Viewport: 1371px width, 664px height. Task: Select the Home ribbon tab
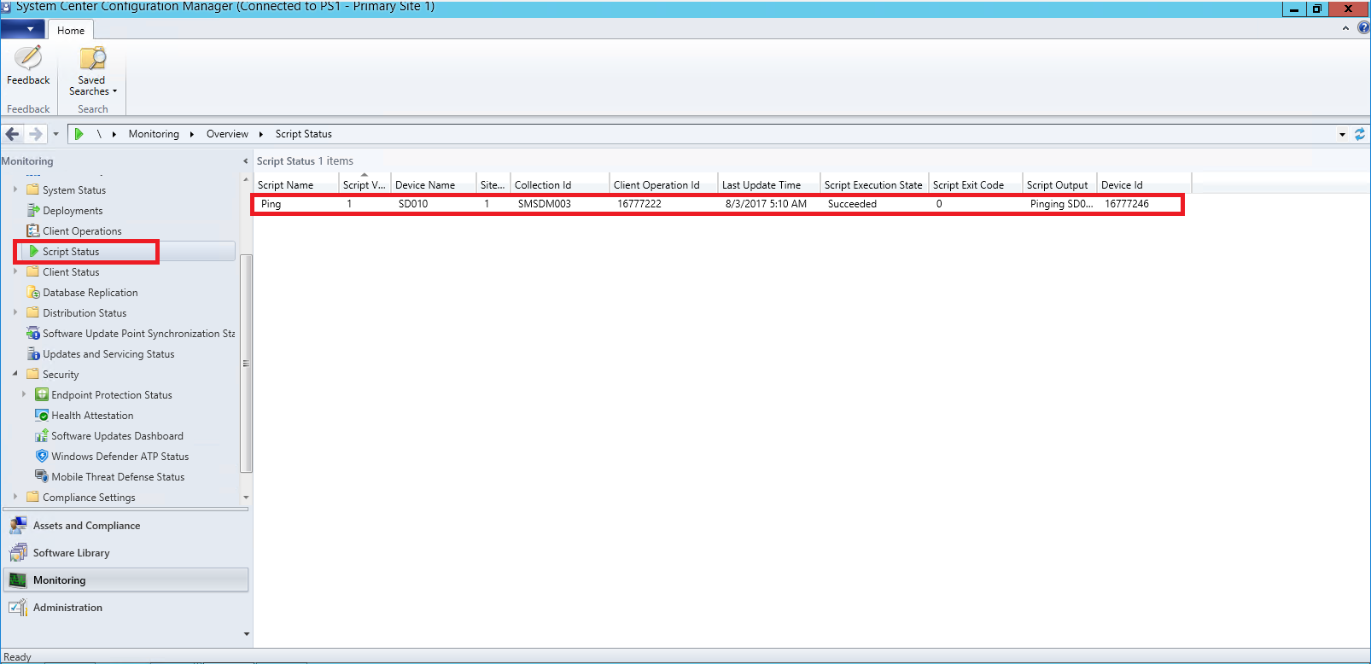point(71,30)
